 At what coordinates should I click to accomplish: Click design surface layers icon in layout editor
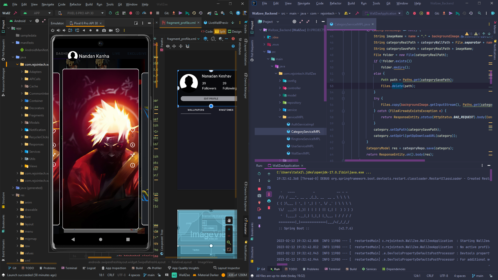pos(205,39)
